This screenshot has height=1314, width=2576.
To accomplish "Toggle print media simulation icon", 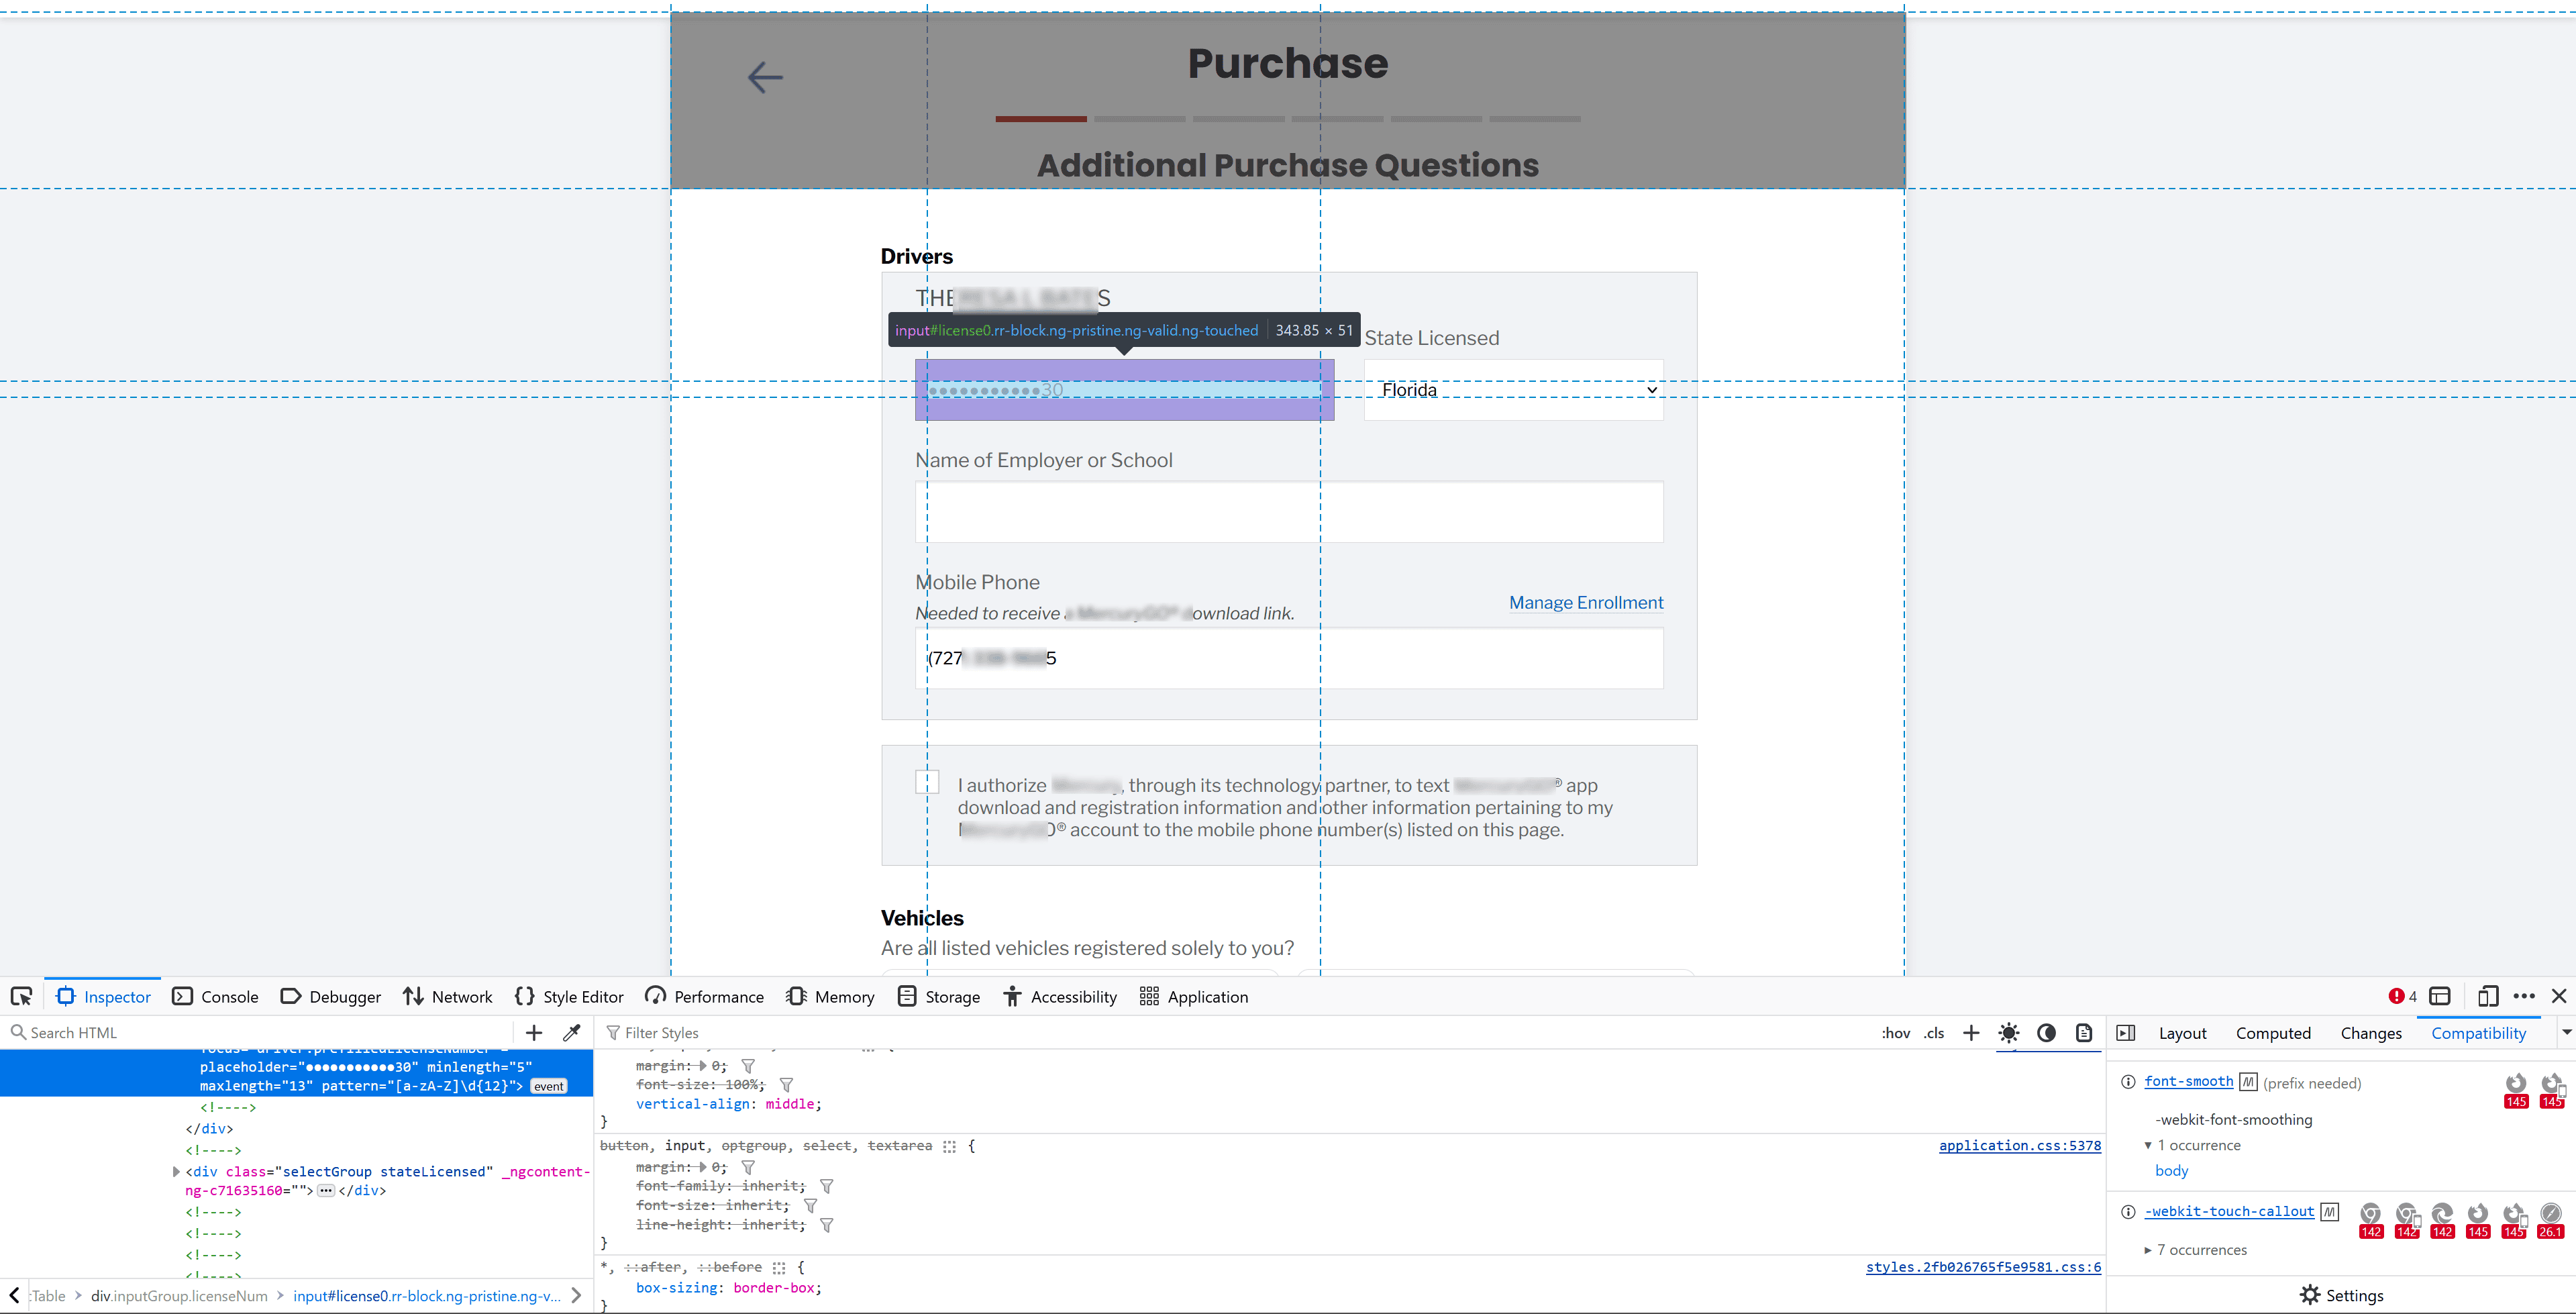I will coord(2084,1033).
